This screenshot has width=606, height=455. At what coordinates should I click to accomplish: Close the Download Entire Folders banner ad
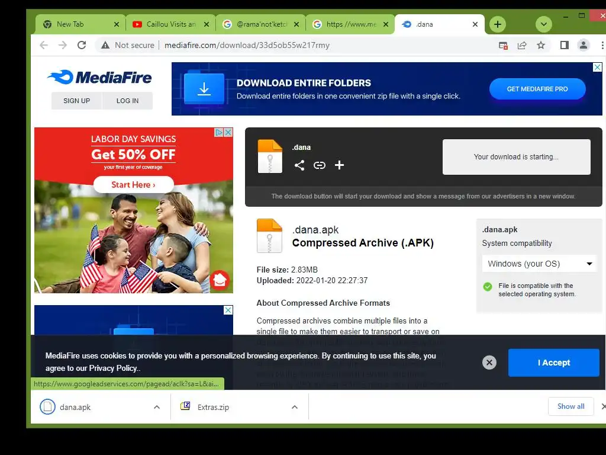(598, 68)
